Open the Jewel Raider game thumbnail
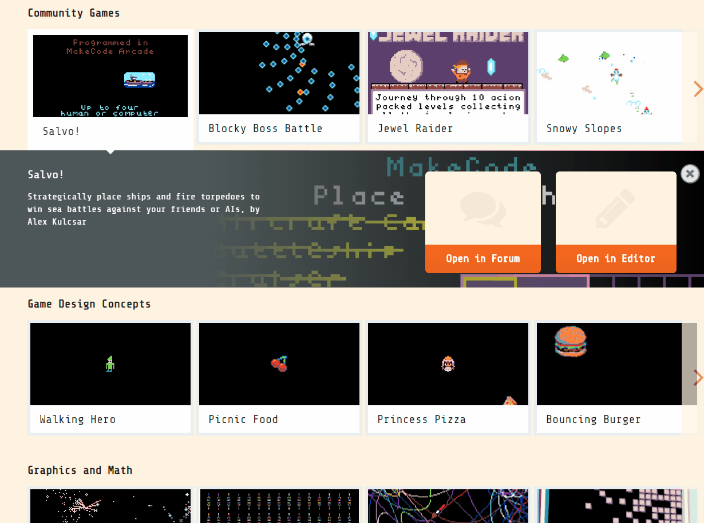This screenshot has height=523, width=704. (x=448, y=73)
